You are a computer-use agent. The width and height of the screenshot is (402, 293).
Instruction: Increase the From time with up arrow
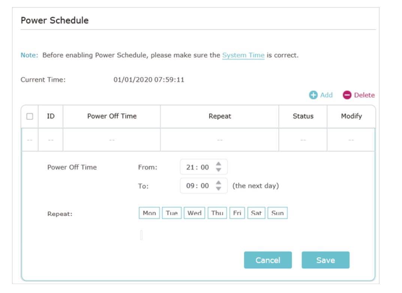pos(218,164)
